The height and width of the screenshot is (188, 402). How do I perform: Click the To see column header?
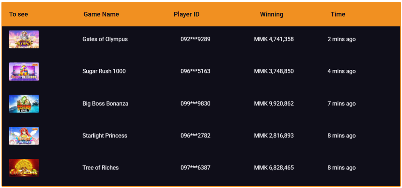18,14
